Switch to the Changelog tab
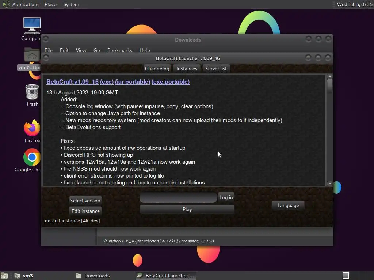374x280 pixels. click(x=157, y=69)
